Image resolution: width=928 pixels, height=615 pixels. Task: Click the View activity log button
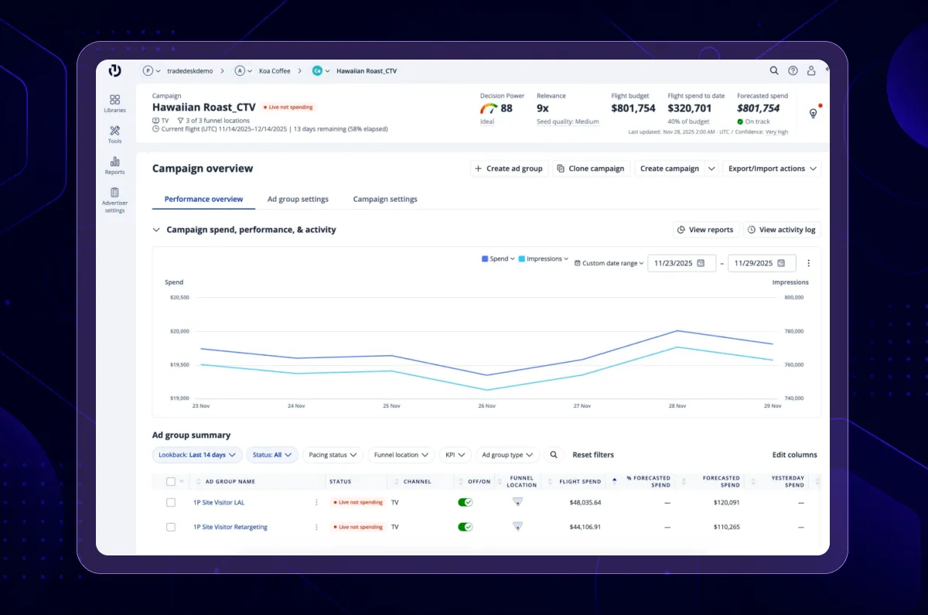point(782,230)
